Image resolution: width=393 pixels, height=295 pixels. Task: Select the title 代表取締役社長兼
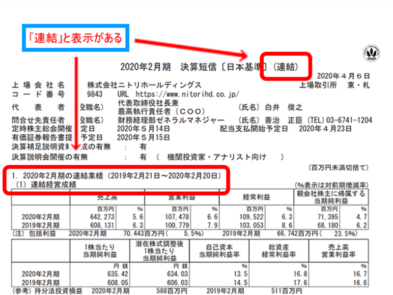tap(148, 103)
